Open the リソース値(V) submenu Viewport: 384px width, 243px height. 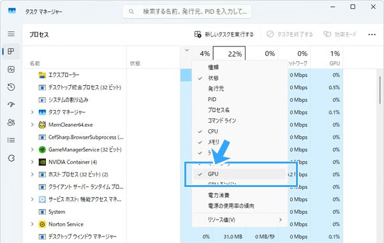coord(239,220)
